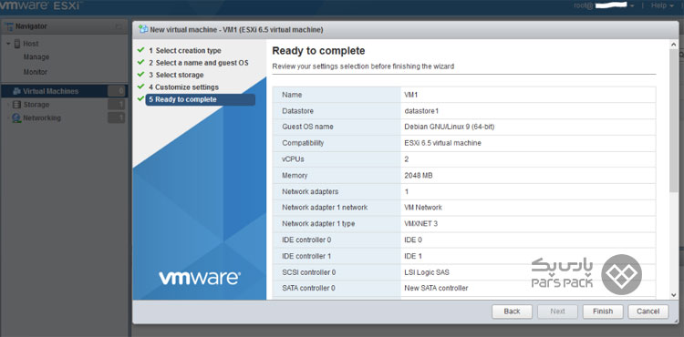Click the scroll up arrow of summary

674,45
